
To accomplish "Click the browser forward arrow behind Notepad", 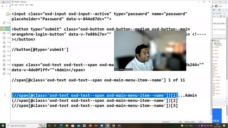I will point(6,6).
